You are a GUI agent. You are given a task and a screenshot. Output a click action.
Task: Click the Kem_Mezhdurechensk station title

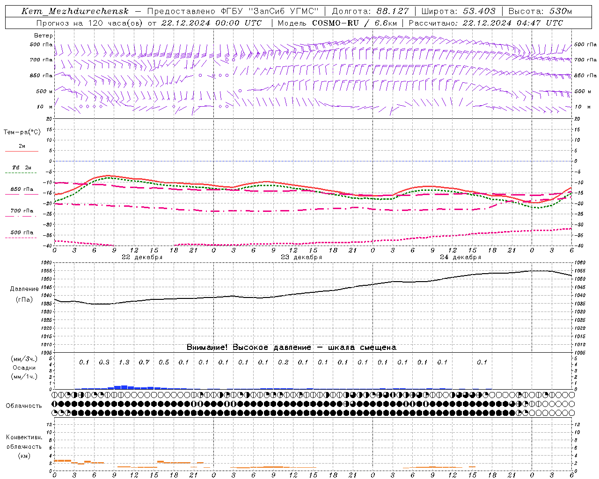pos(75,11)
